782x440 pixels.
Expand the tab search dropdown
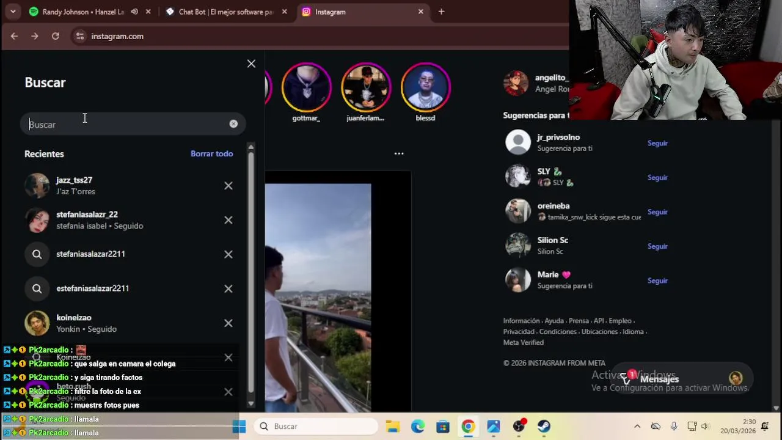13,12
